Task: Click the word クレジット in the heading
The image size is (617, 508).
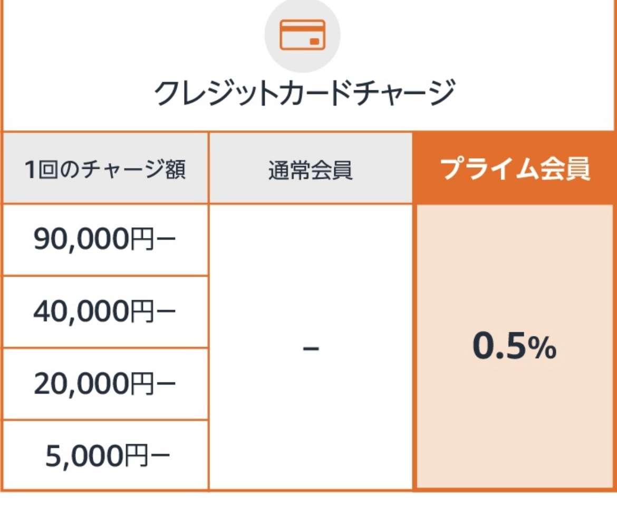Action: pos(209,92)
